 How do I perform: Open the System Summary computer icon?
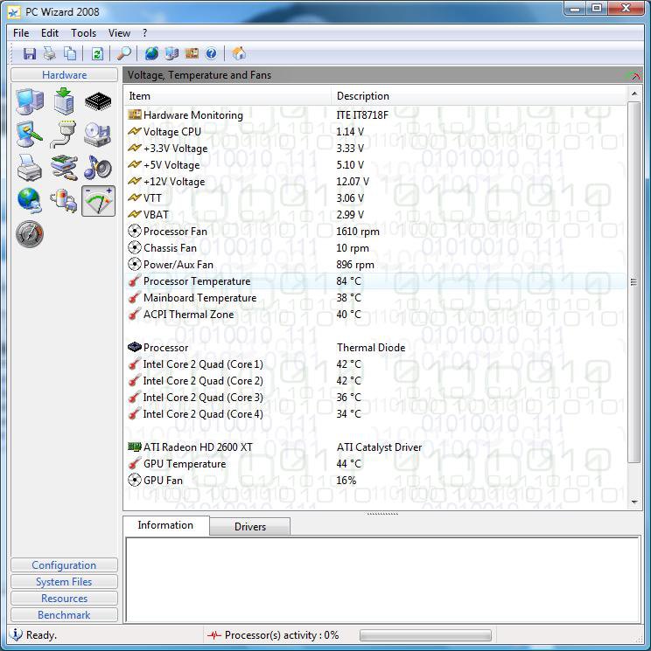pos(30,101)
